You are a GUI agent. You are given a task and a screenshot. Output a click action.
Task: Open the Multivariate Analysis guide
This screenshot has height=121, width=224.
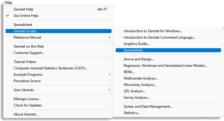tap(168, 78)
